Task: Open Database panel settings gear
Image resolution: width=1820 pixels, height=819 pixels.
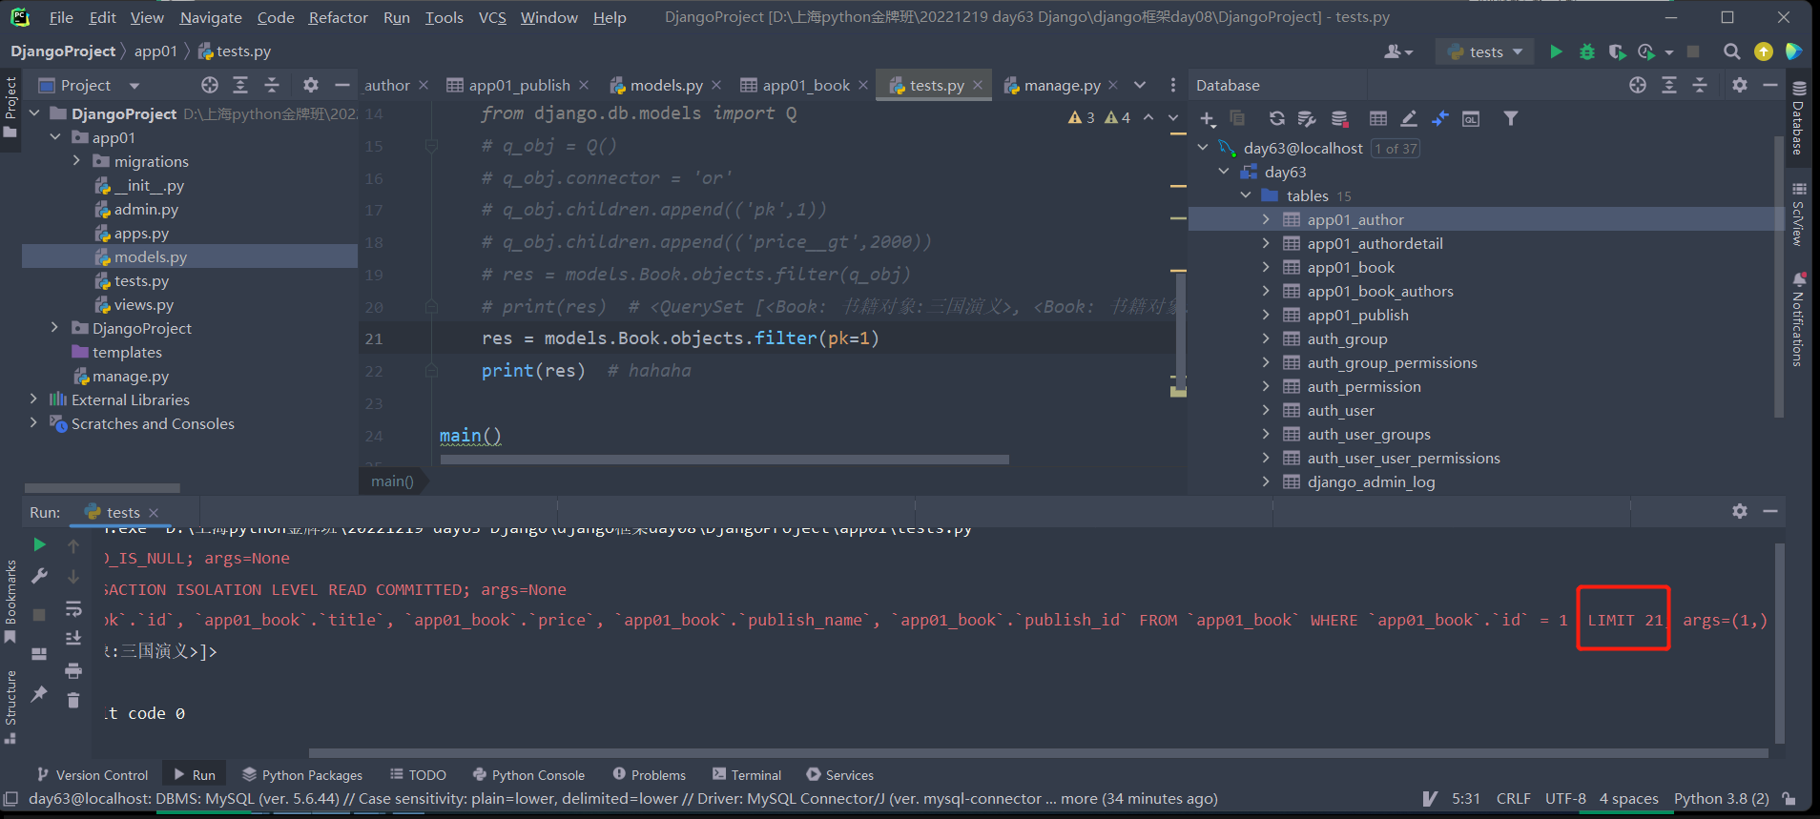Action: (1740, 85)
